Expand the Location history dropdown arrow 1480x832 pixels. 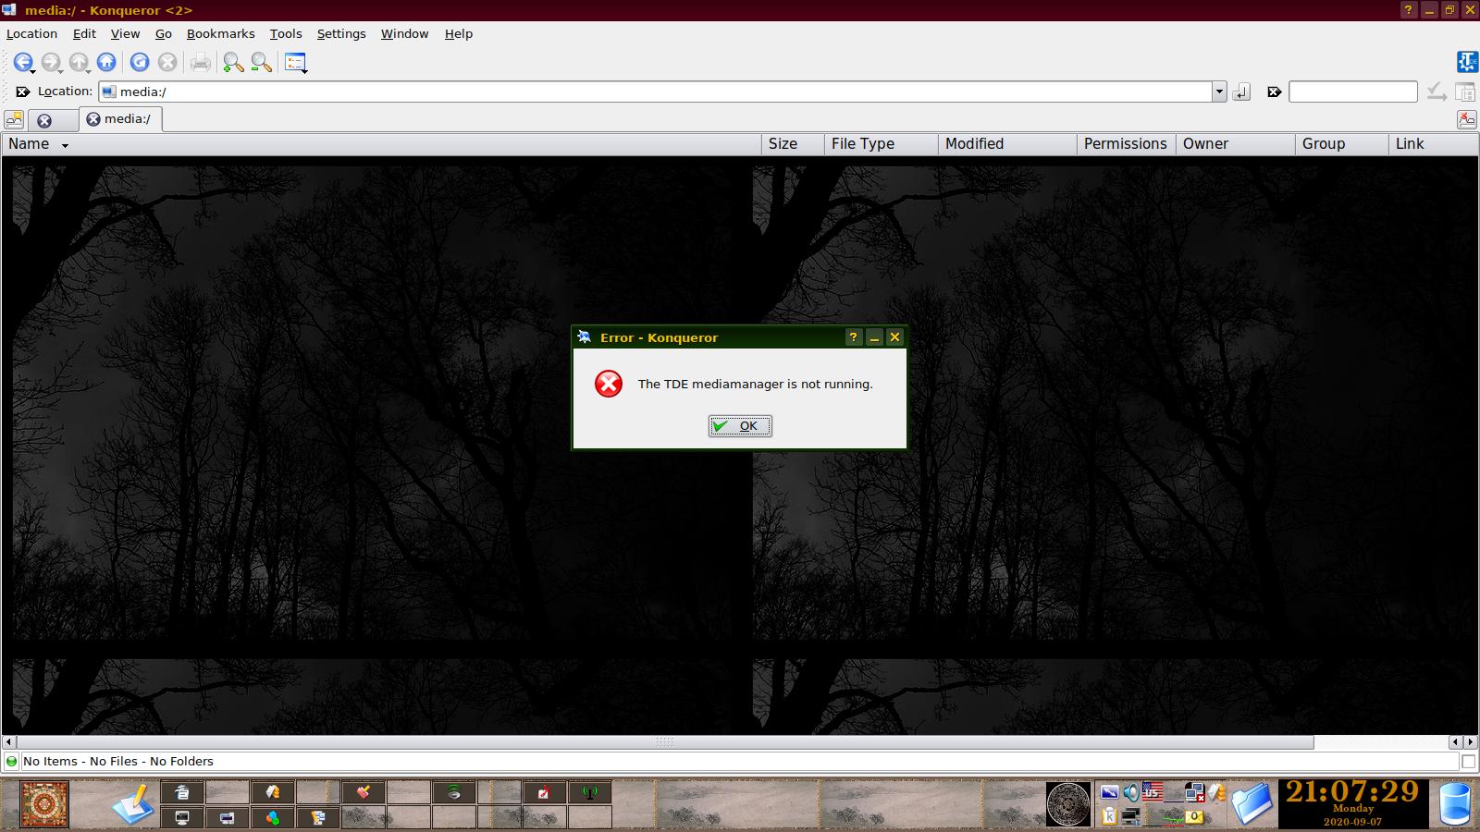1219,92
